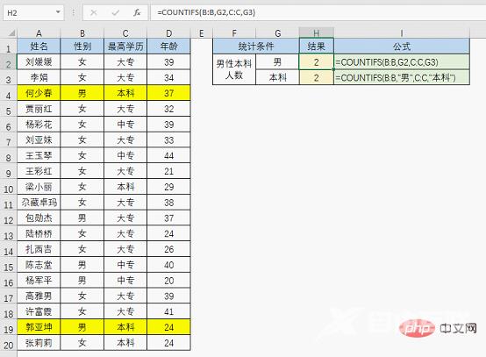Click the highlighted name cell 何少春

click(39, 93)
